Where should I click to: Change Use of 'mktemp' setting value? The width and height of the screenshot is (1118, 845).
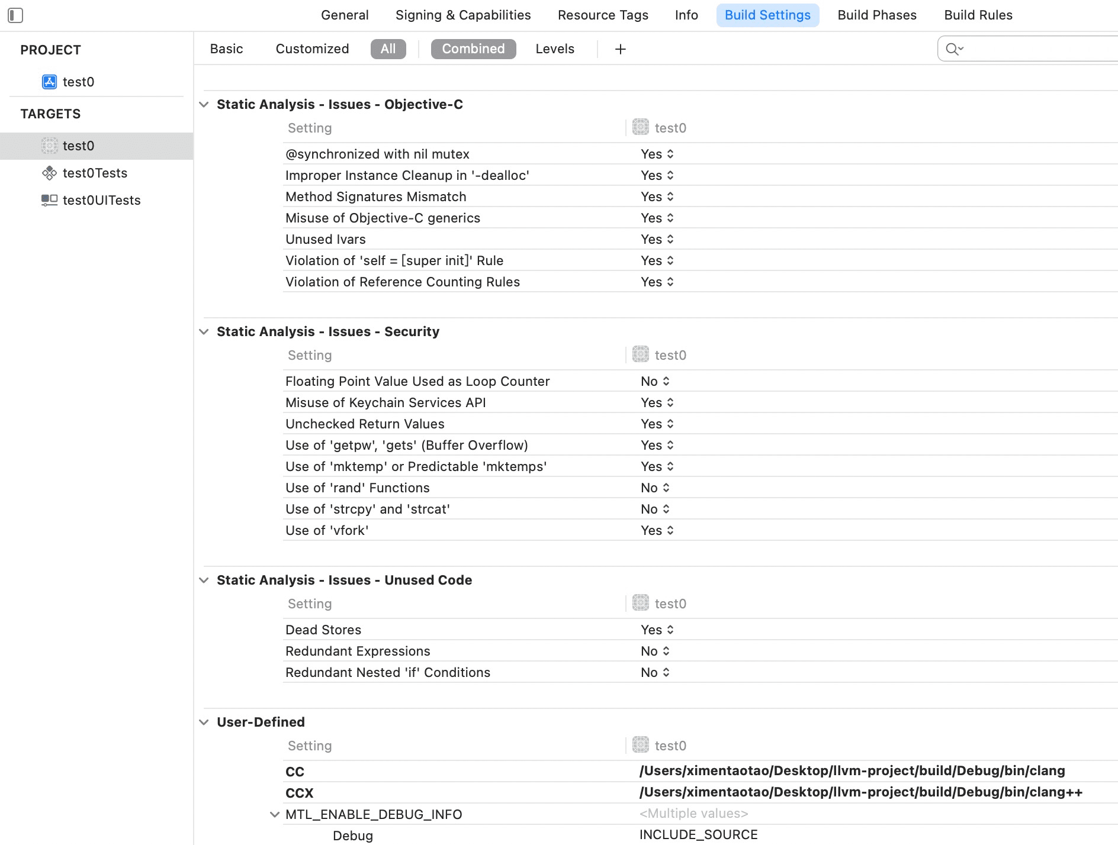657,466
